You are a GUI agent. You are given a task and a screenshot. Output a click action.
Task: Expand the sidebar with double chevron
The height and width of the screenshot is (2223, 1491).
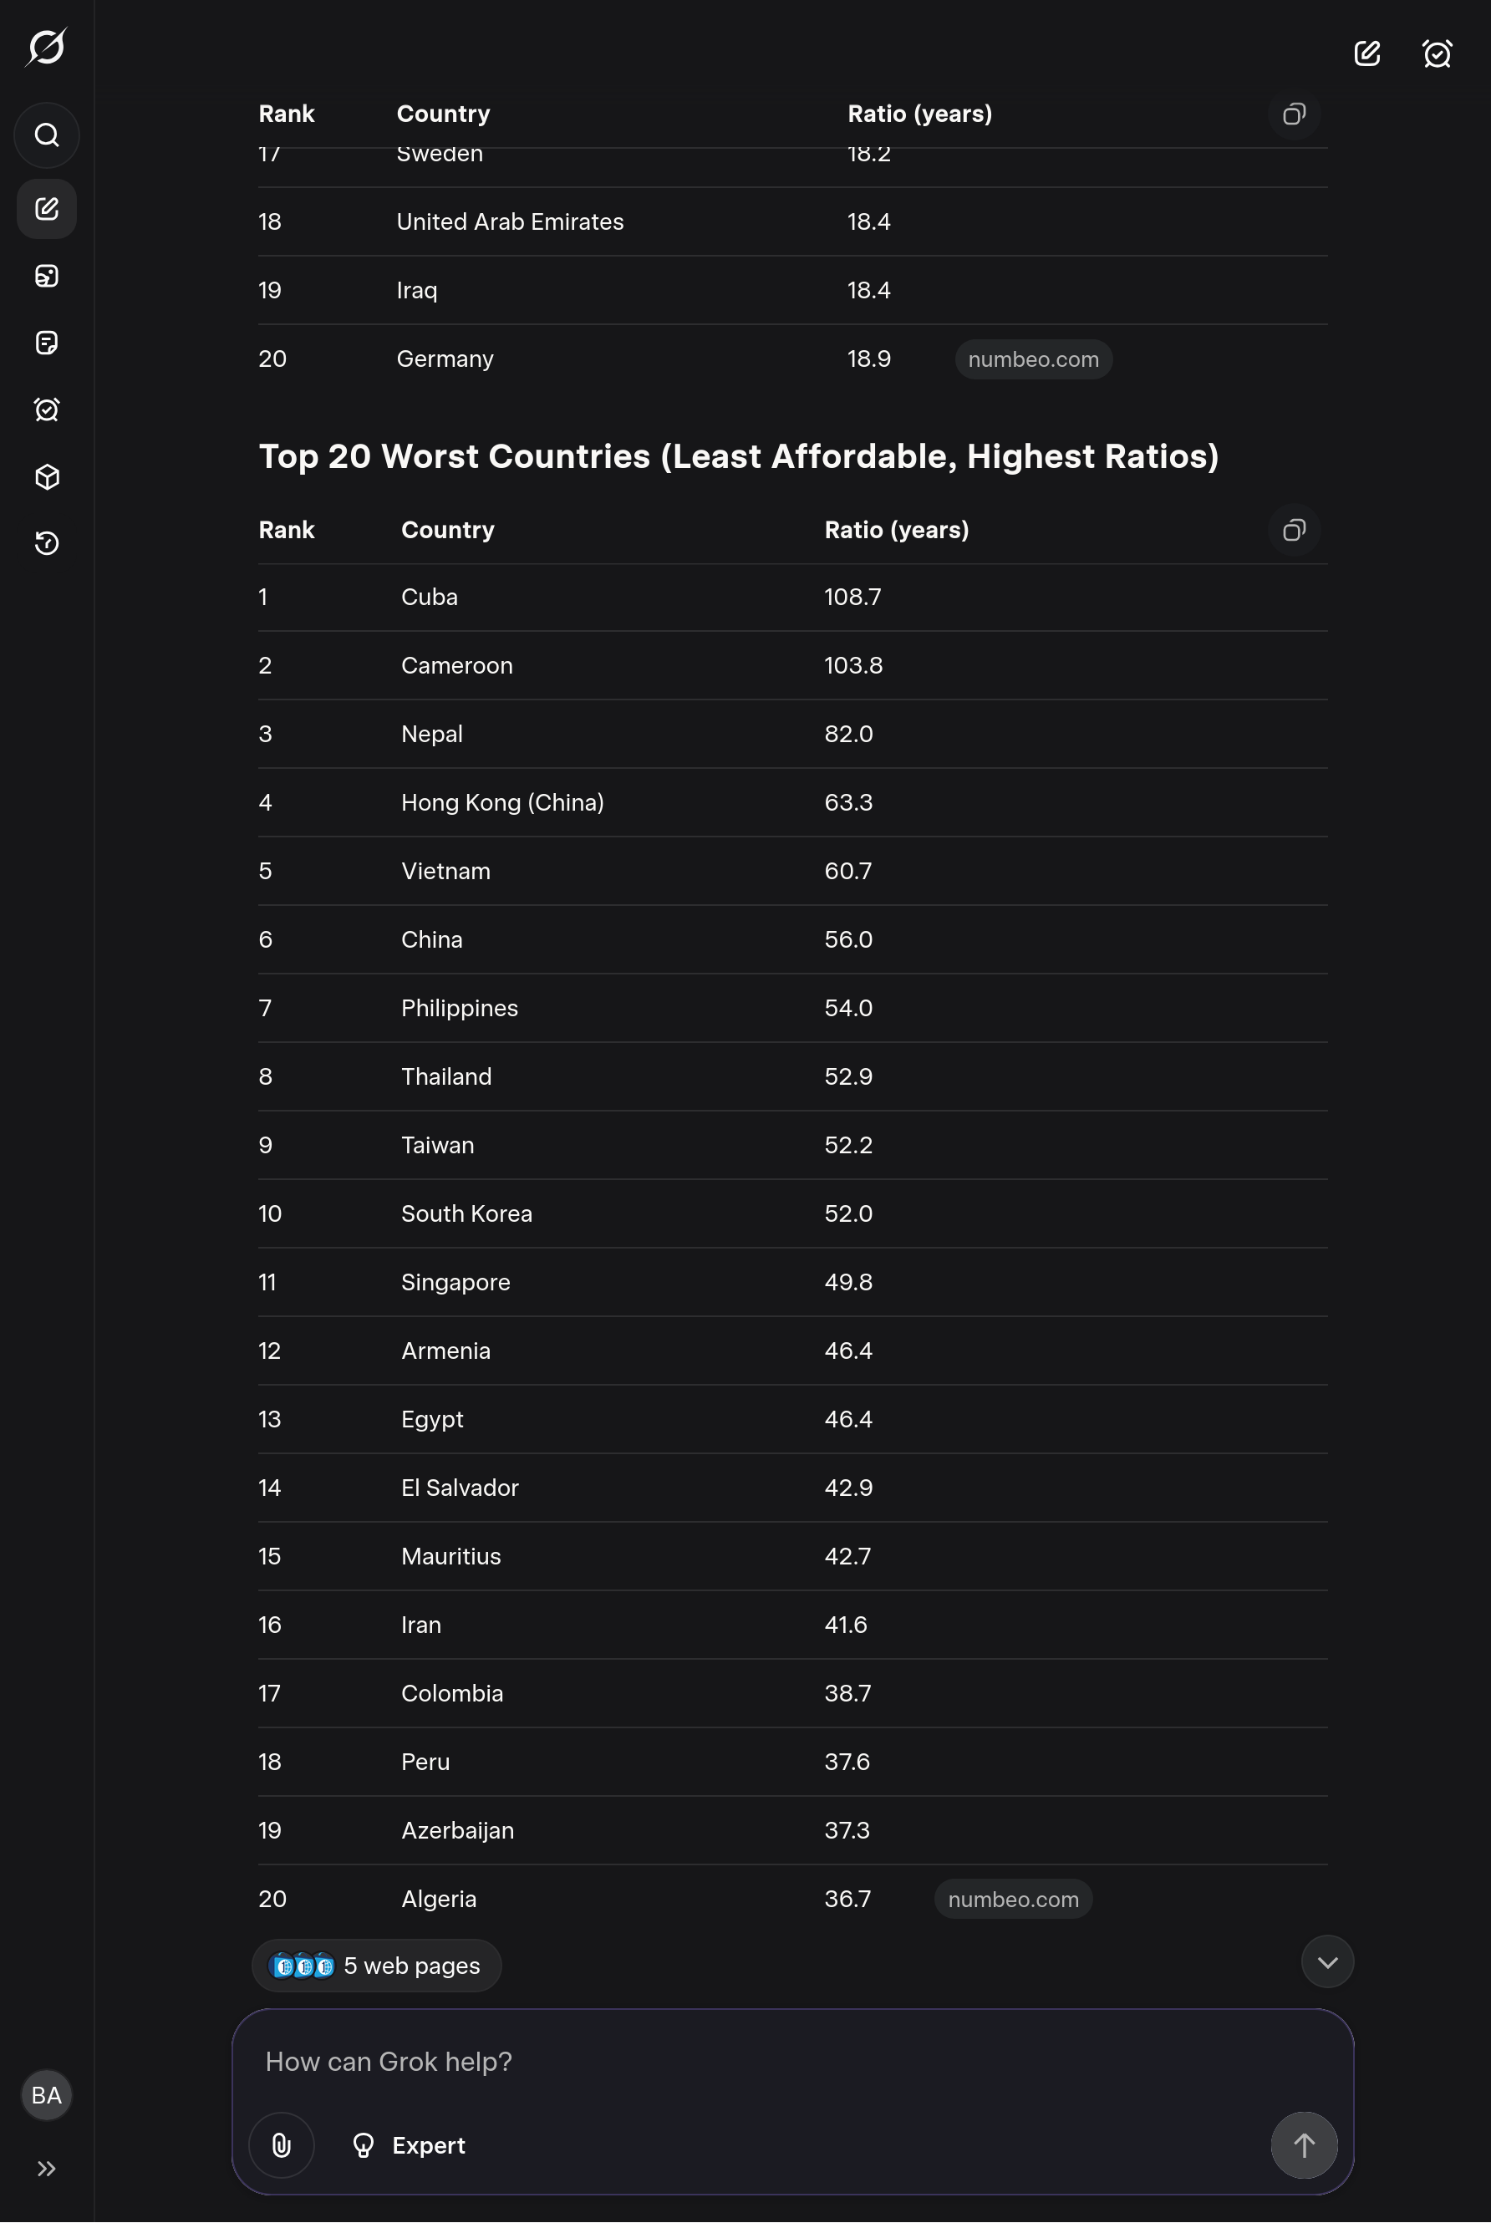(47, 2169)
